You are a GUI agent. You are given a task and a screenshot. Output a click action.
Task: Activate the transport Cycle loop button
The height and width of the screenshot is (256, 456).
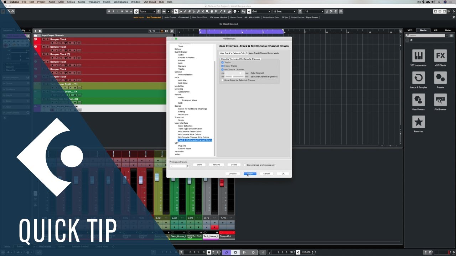click(227, 252)
